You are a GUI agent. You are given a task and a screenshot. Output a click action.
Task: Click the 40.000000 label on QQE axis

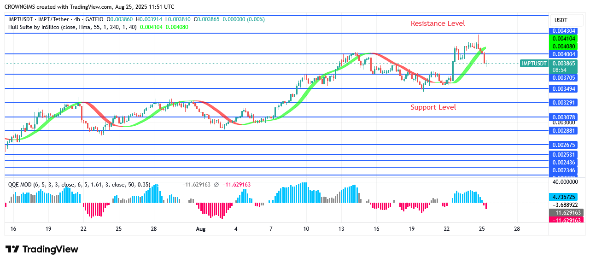(566, 182)
